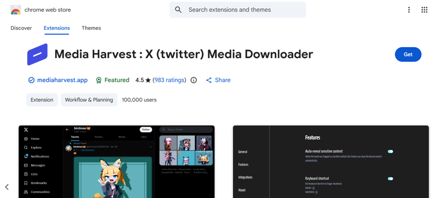This screenshot has width=436, height=198.
Task: Focus the Search extensions and themes field
Action: 238,10
